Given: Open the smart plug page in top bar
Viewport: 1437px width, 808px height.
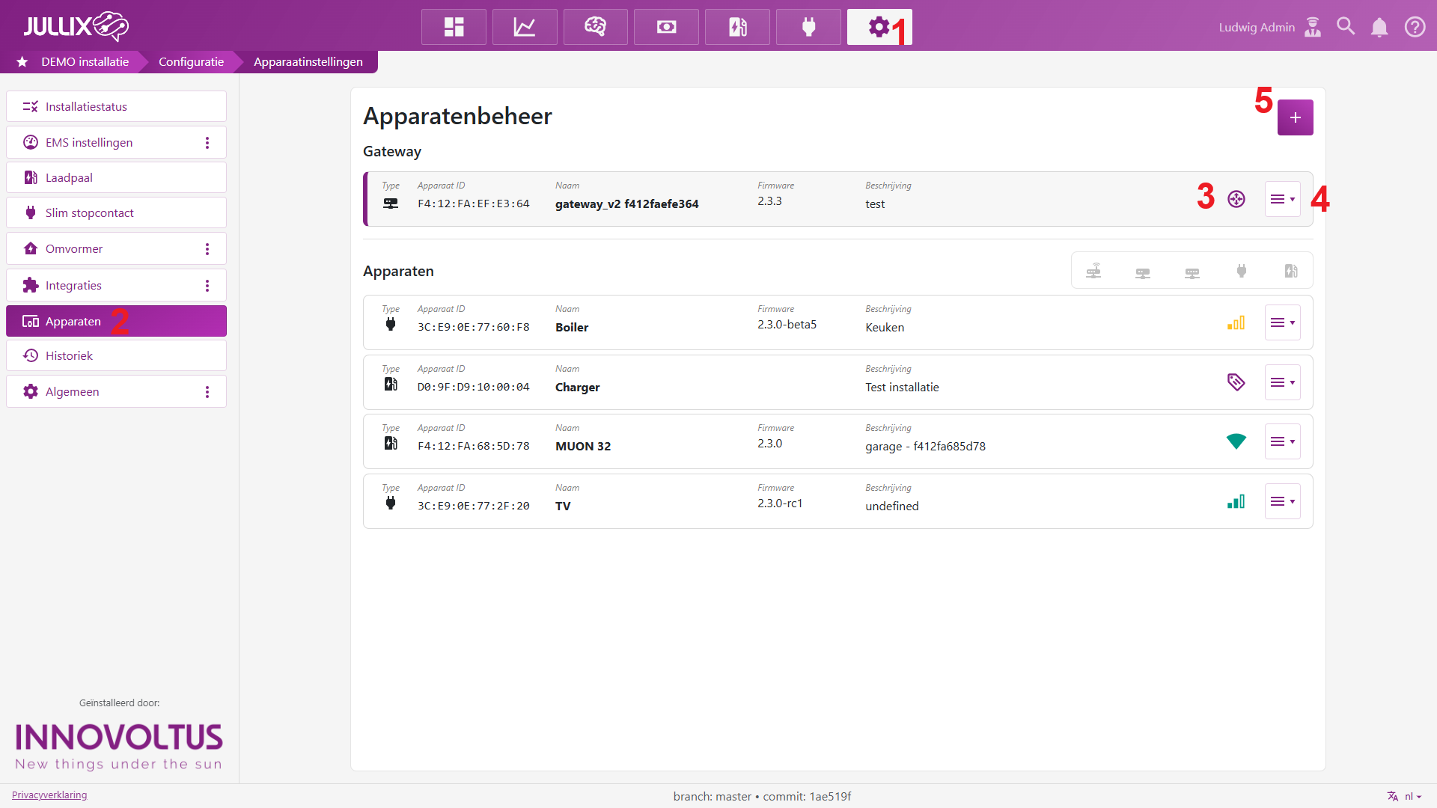Looking at the screenshot, I should (808, 27).
